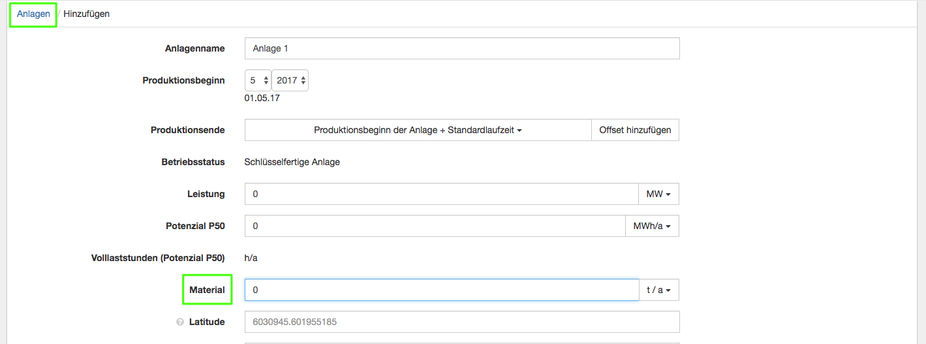Expand the Produktionsende Standardlaufzeit dropdown
Image resolution: width=926 pixels, height=344 pixels.
(x=418, y=130)
